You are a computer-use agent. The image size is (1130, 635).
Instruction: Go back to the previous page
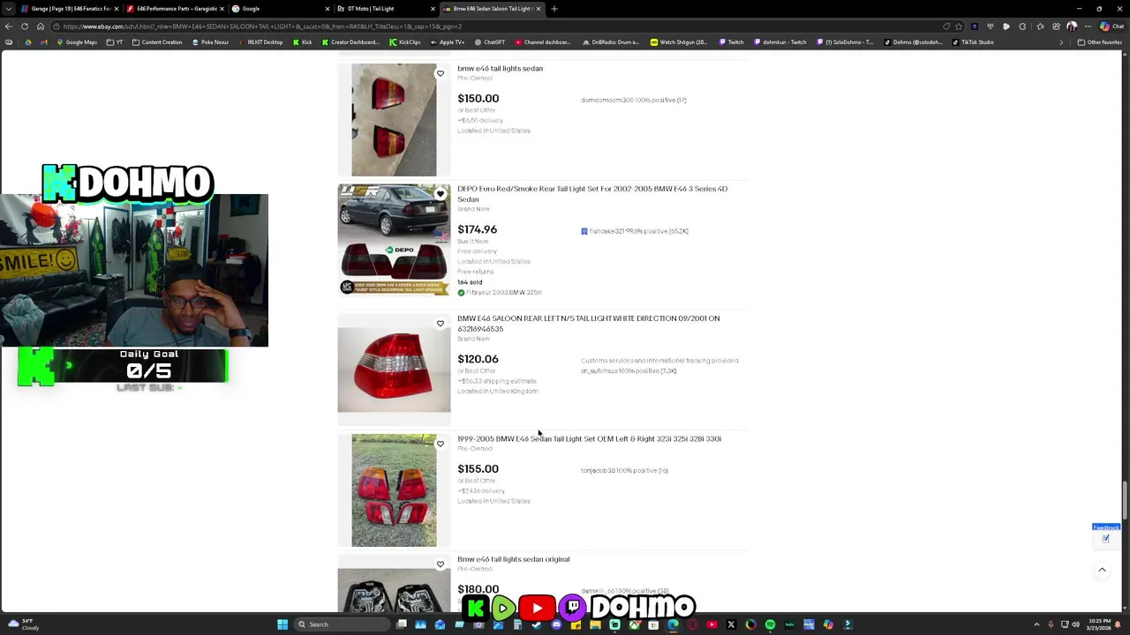pyautogui.click(x=9, y=26)
